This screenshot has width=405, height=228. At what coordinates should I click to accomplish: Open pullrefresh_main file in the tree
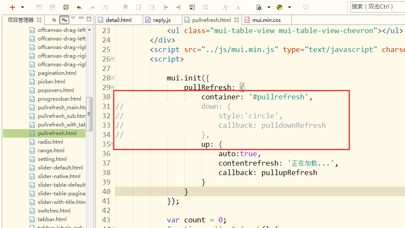tap(61, 108)
